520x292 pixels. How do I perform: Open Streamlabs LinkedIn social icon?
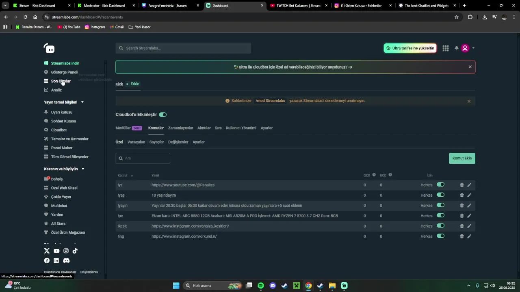click(56, 260)
